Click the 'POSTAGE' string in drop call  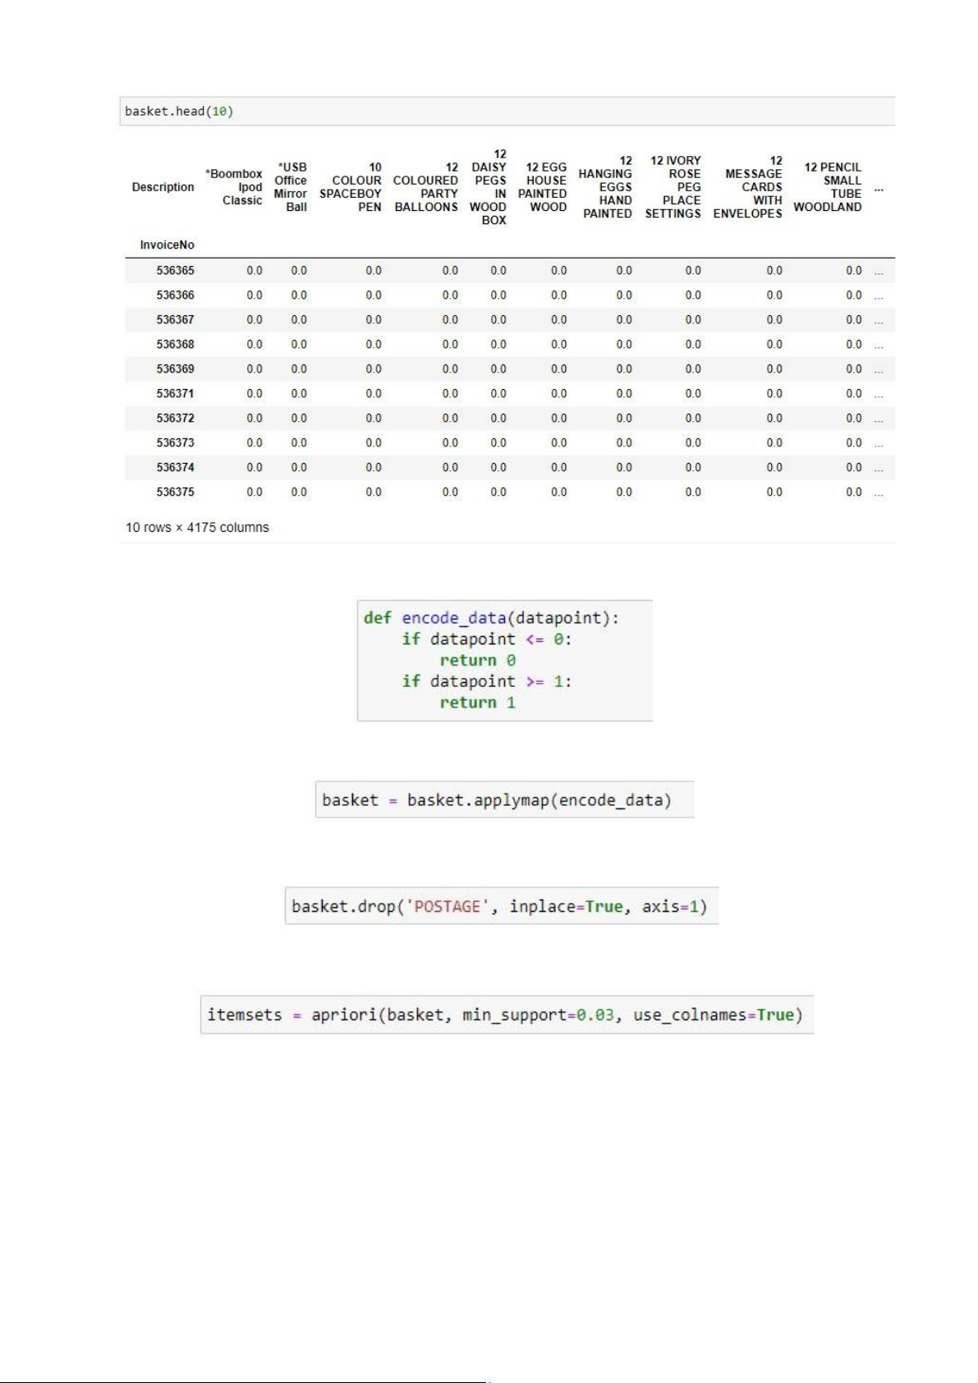click(447, 906)
